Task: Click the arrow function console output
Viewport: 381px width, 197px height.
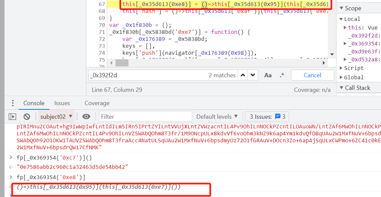Action: coord(99,187)
